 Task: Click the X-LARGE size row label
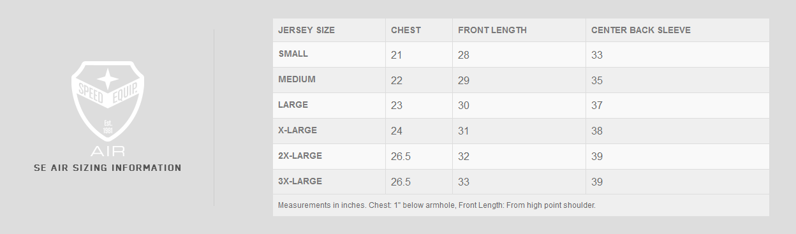[x=298, y=130]
